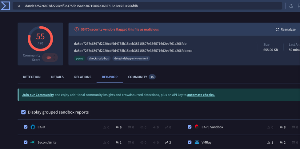Toggle the SecondWrite report checkbox
Image resolution: width=300 pixels, height=149 pixels.
26,142
